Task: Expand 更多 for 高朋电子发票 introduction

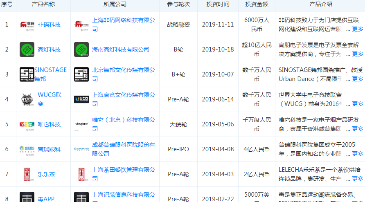Action: tap(358, 54)
